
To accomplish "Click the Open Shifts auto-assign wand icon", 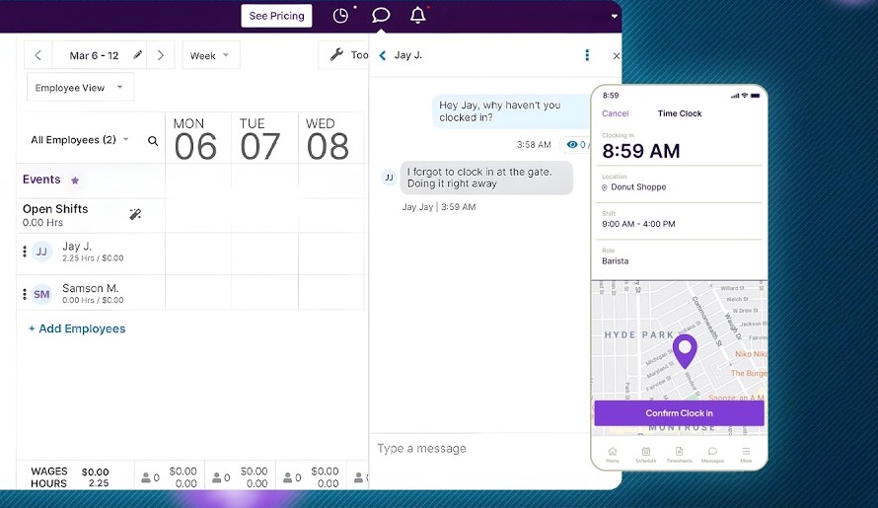I will click(135, 214).
